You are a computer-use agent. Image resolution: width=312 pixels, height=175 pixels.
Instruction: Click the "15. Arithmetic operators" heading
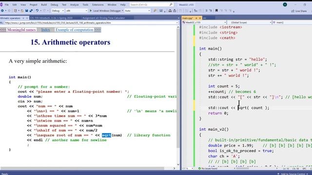[70, 42]
